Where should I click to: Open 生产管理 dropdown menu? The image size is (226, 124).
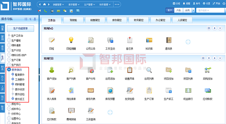click(89, 5)
